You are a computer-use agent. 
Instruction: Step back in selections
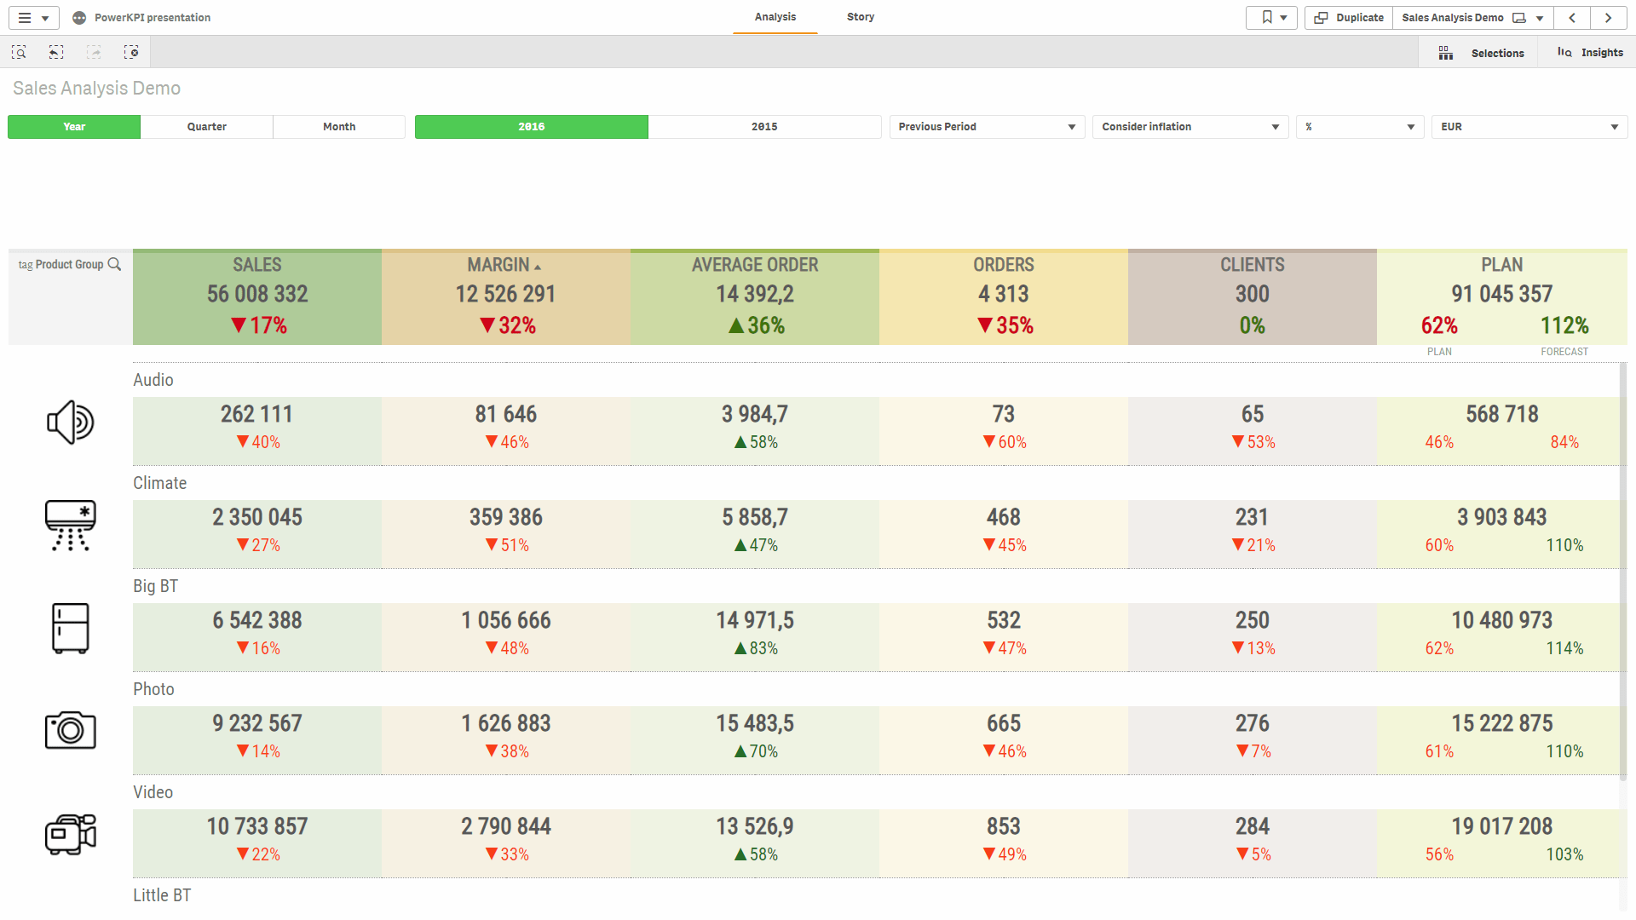coord(56,53)
